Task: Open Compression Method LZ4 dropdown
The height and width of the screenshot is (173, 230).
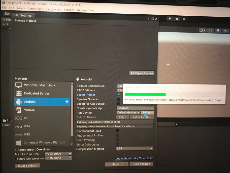Action: (x=135, y=149)
